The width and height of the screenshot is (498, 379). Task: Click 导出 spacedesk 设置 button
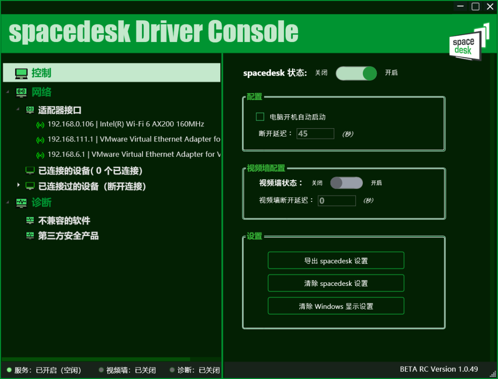pos(336,261)
